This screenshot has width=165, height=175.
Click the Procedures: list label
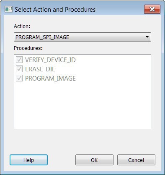[28, 48]
